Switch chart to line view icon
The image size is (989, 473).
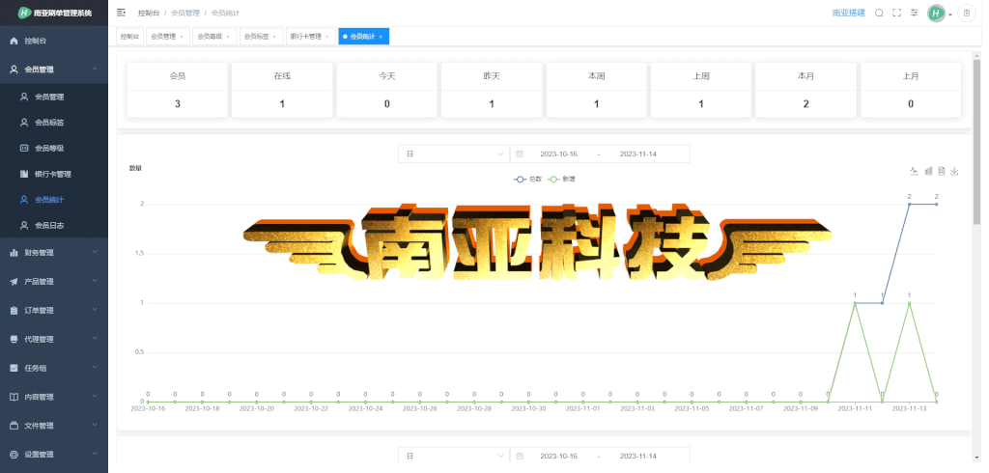click(914, 171)
